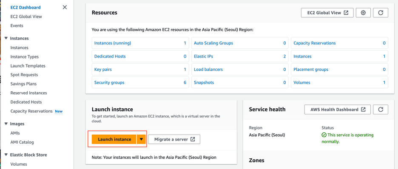Click Asia Pacific (Seoul) region value

coord(267,135)
